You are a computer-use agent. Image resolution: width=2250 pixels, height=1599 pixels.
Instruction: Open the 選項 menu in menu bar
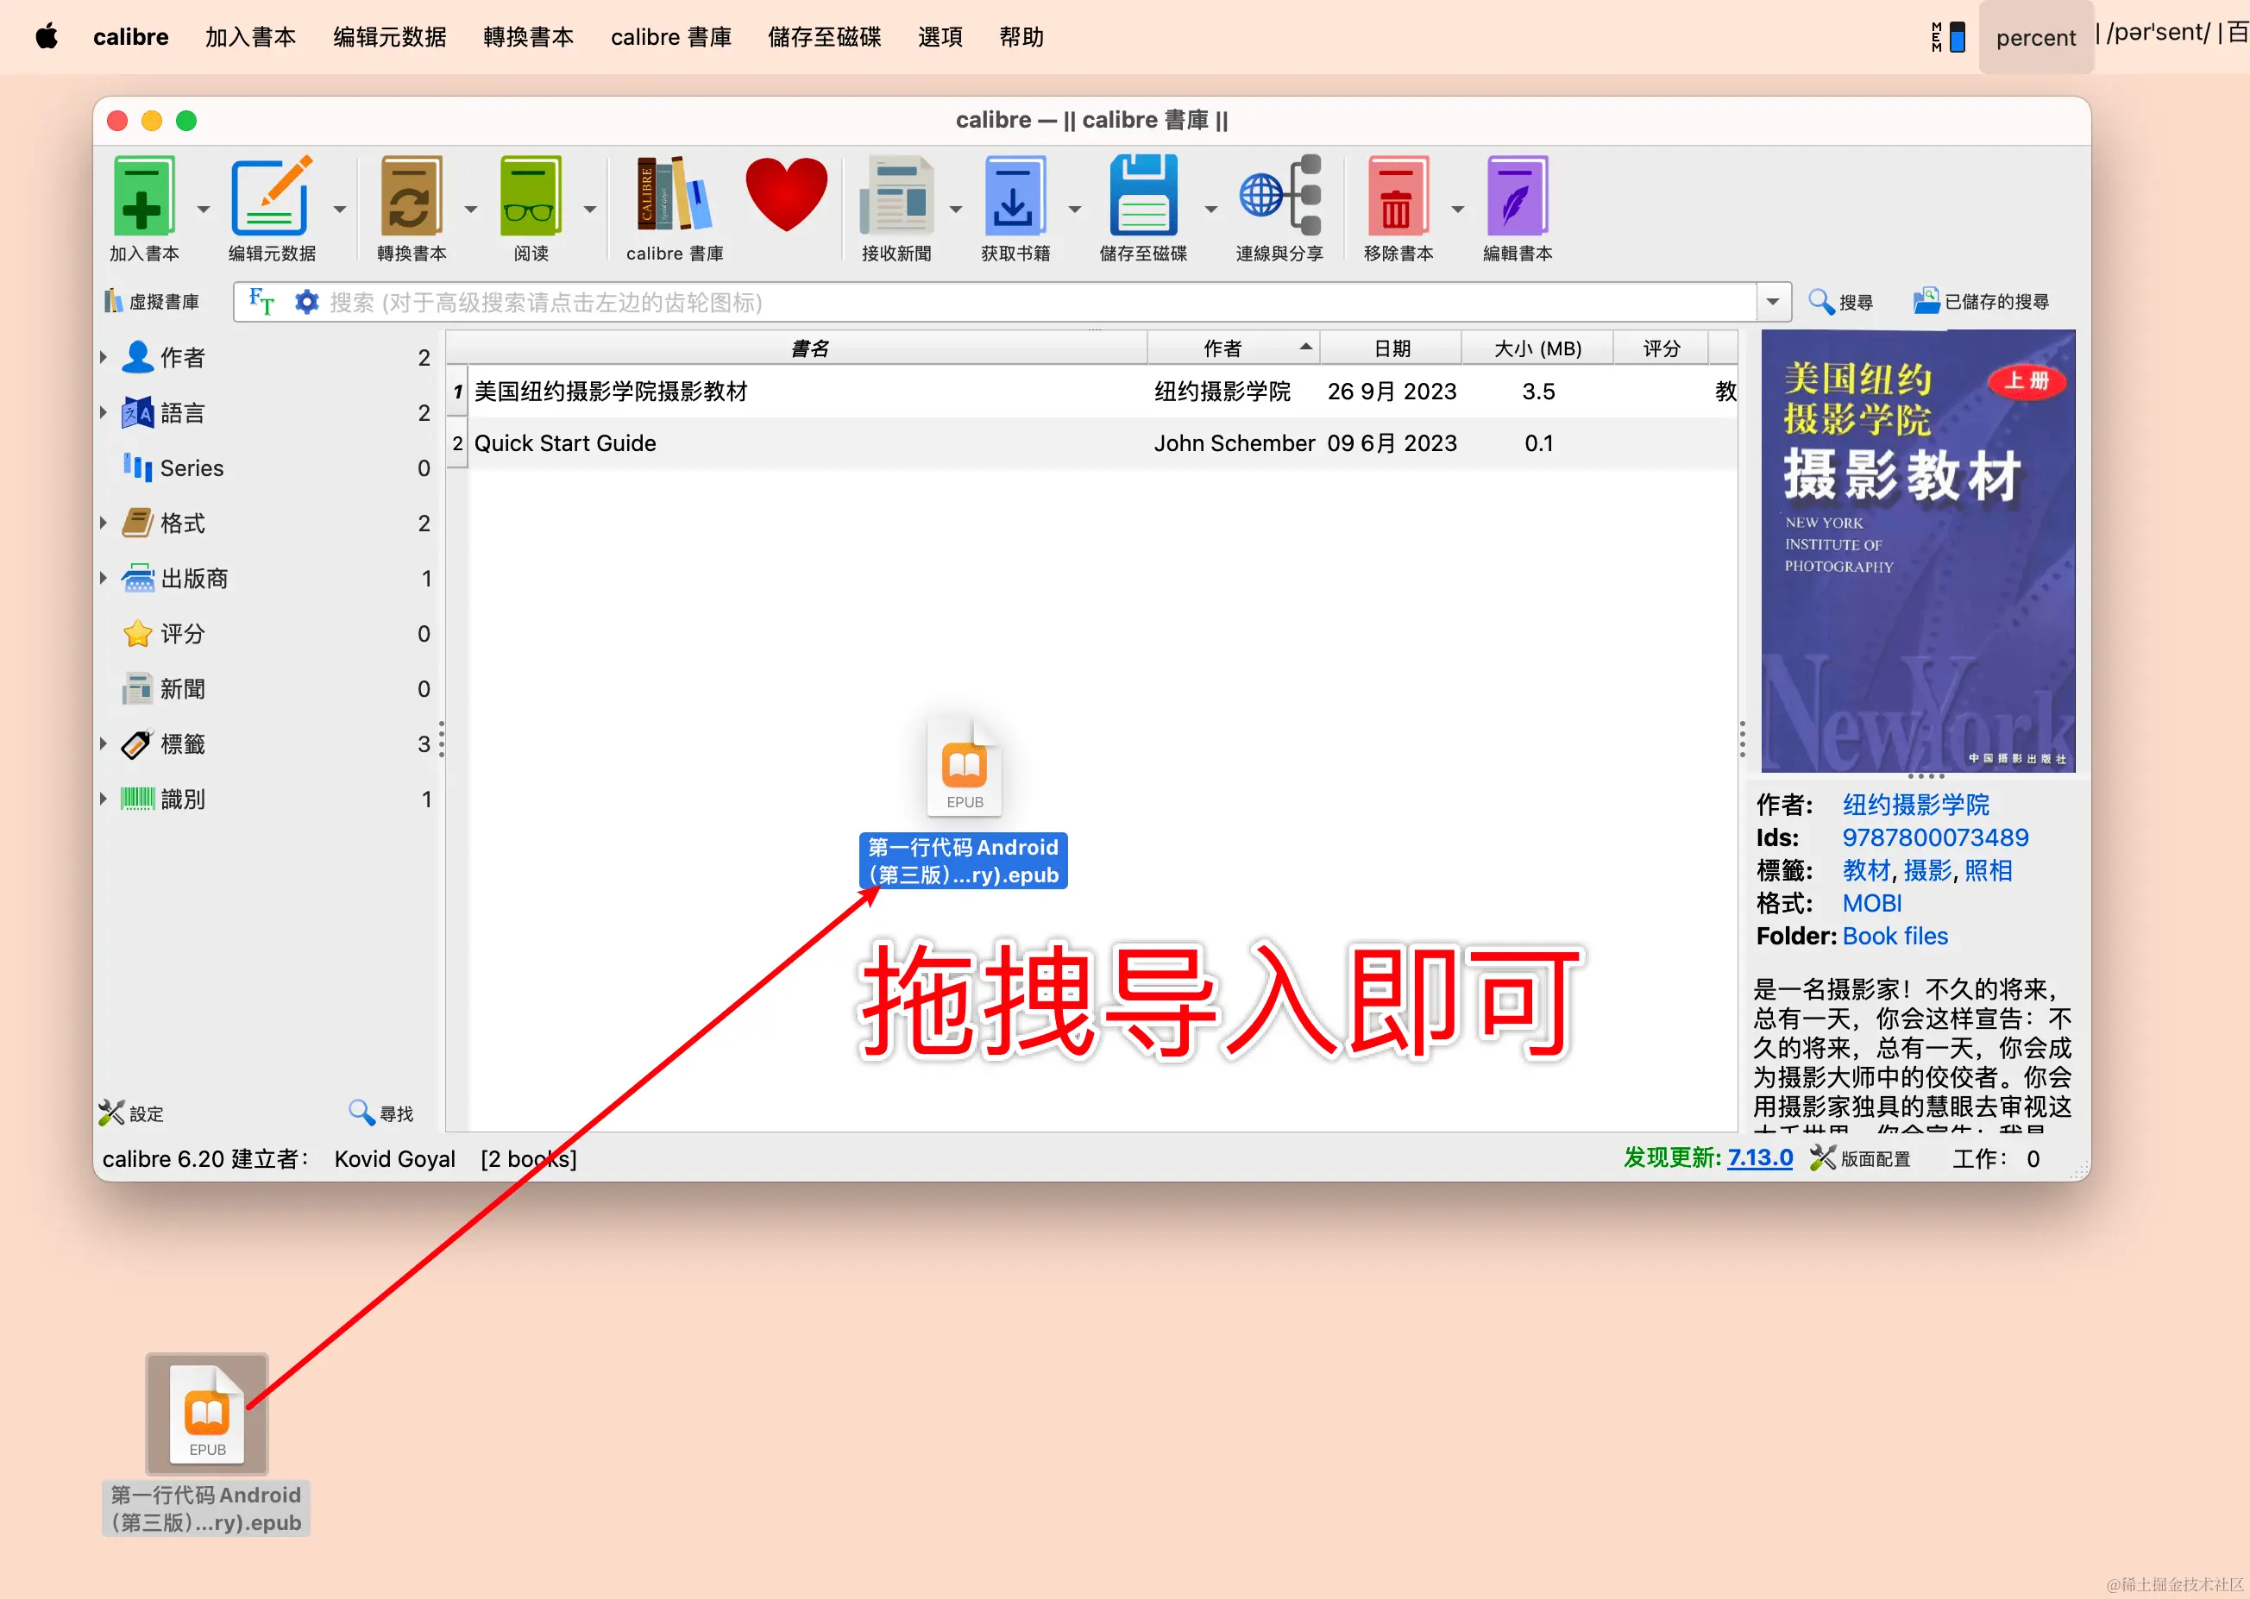pos(940,37)
